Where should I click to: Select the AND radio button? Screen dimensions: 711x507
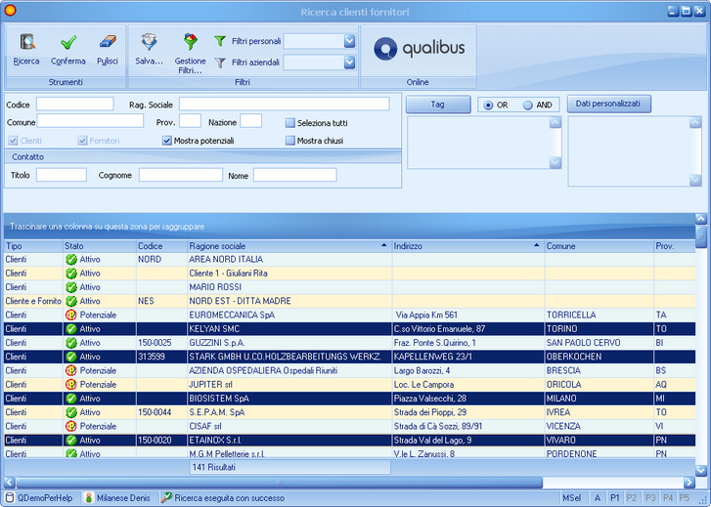click(x=528, y=105)
